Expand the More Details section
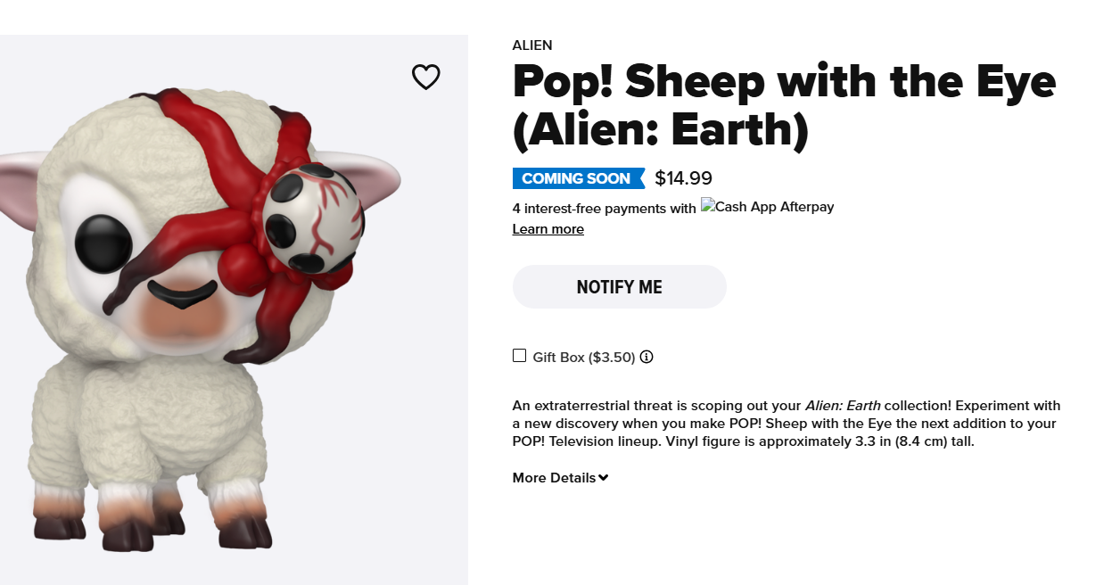This screenshot has width=1112, height=585. tap(554, 478)
